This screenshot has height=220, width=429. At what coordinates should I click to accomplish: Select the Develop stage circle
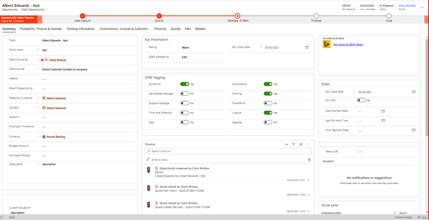pyautogui.click(x=237, y=16)
